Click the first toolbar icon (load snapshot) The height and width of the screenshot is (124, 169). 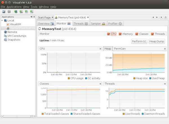[x=4, y=11]
